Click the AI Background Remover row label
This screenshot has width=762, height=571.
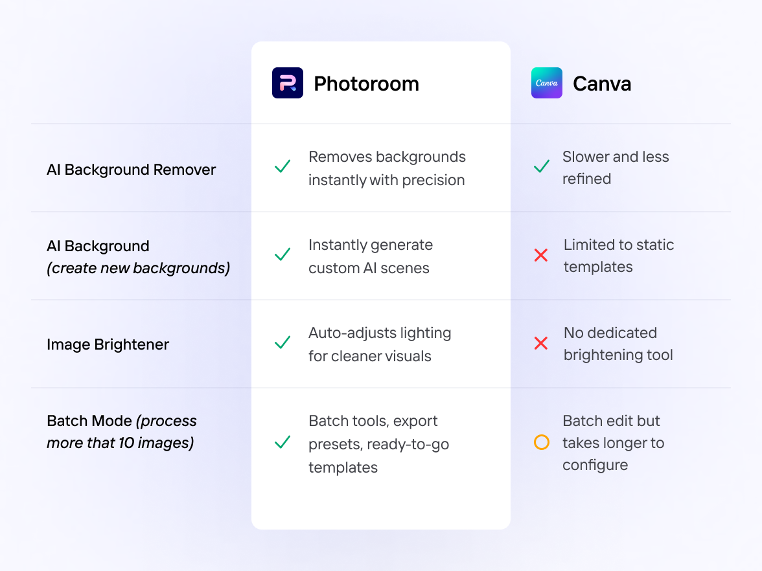[132, 170]
